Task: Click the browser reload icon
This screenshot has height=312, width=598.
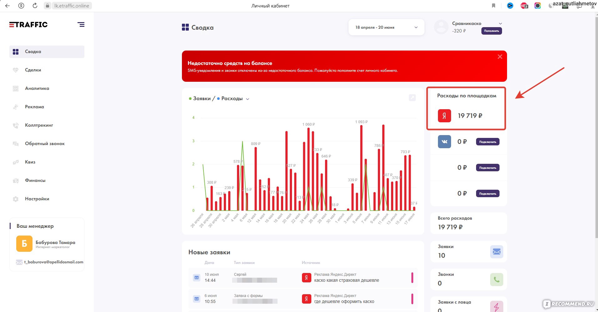Action: [x=35, y=6]
